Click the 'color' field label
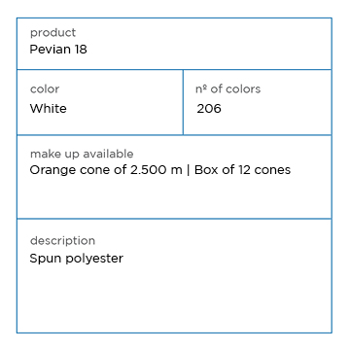This screenshot has height=350, width=350. (45, 89)
